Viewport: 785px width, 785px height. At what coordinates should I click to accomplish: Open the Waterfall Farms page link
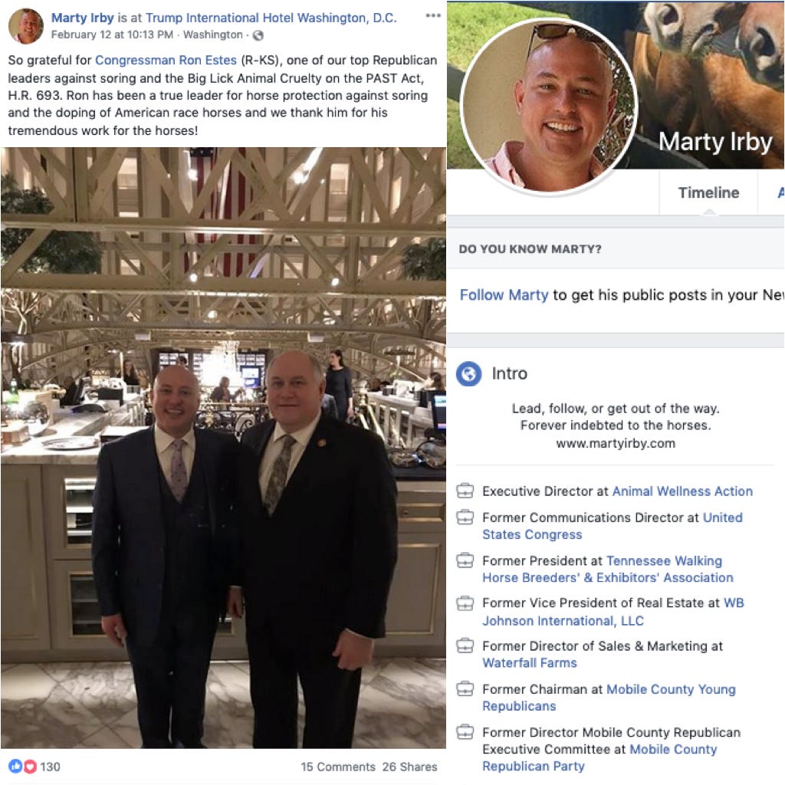click(530, 663)
